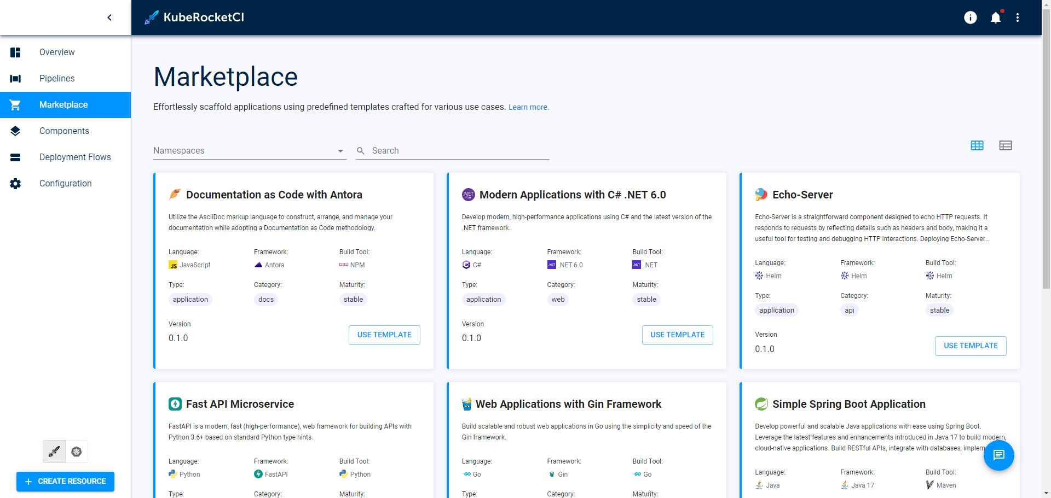This screenshot has height=498, width=1051.
Task: Switch to grid view layout
Action: click(x=977, y=145)
